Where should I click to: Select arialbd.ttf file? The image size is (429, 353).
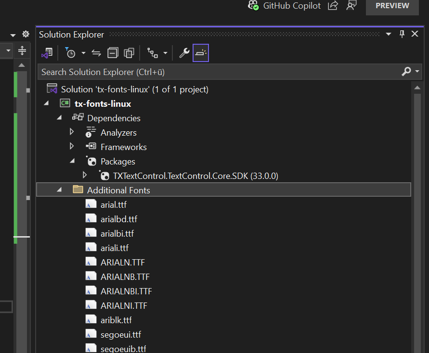[x=119, y=219]
